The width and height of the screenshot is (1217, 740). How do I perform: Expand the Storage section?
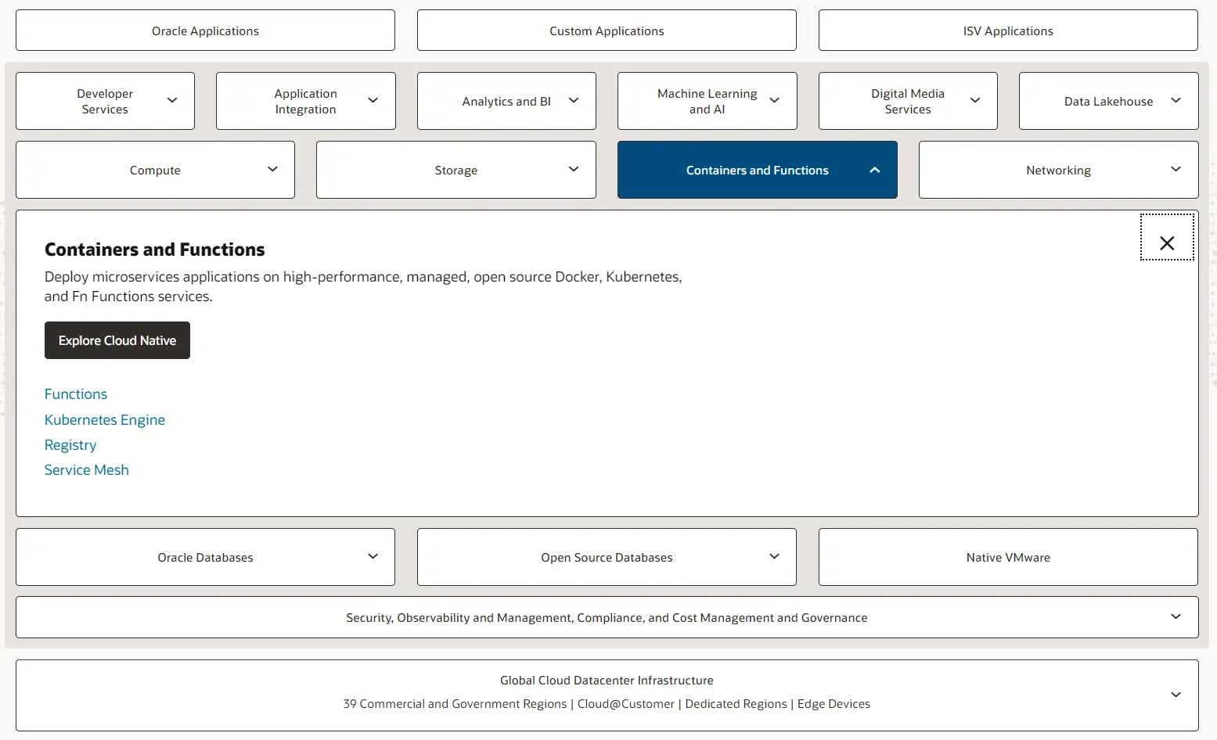click(456, 170)
